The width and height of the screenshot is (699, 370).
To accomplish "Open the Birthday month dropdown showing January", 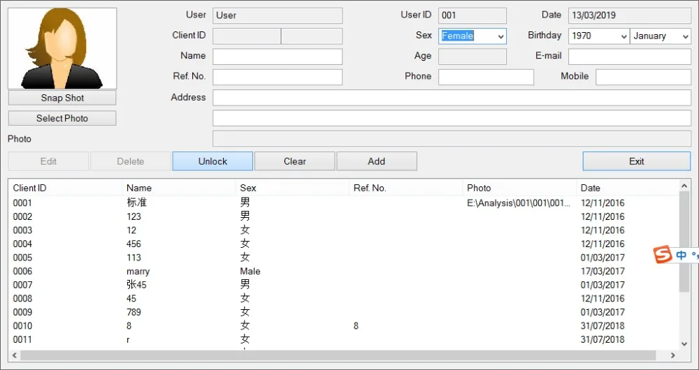I will point(661,36).
